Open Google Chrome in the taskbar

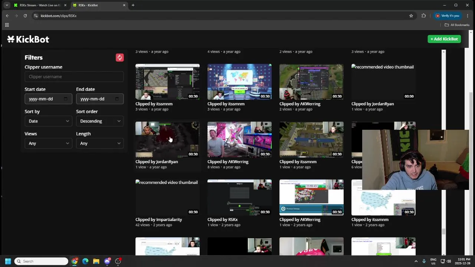tap(75, 261)
